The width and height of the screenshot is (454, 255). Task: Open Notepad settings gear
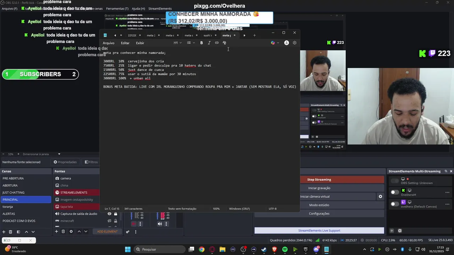pos(294,43)
